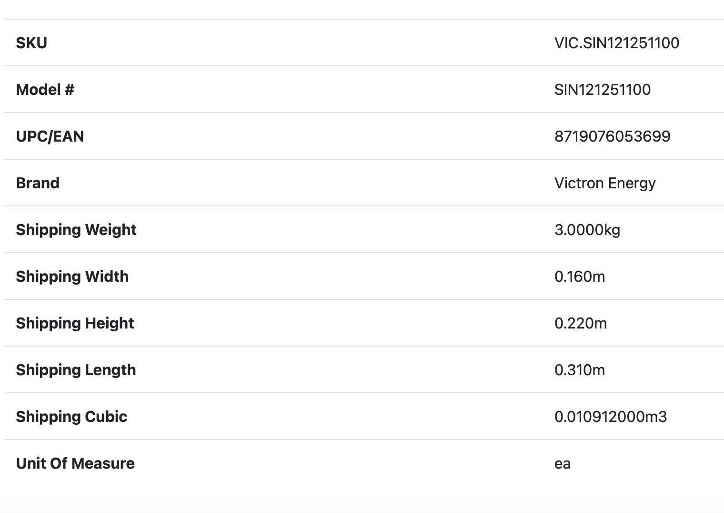This screenshot has height=513, width=724.
Task: Click the Shipping Cubic label
Action: (71, 417)
